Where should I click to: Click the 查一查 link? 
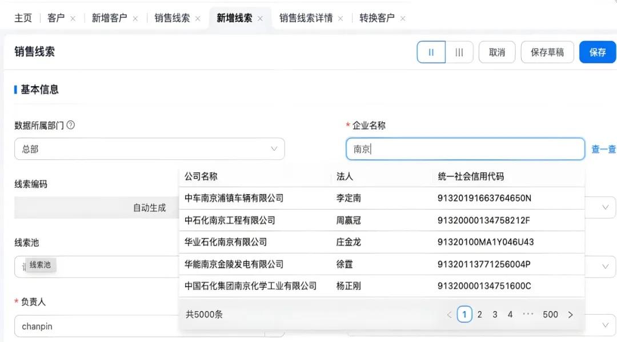pyautogui.click(x=604, y=148)
